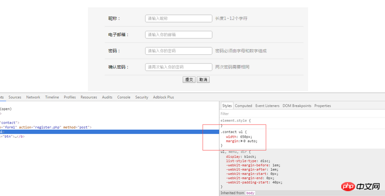
Task: Switch to the Profiles tab
Action: 70,97
